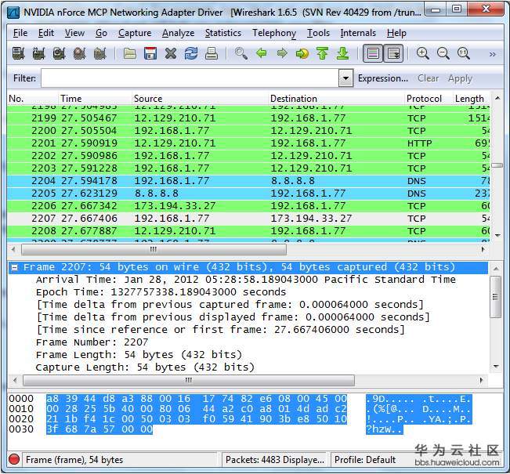Image resolution: width=510 pixels, height=474 pixels.
Task: Apply the display filter
Action: [460, 78]
